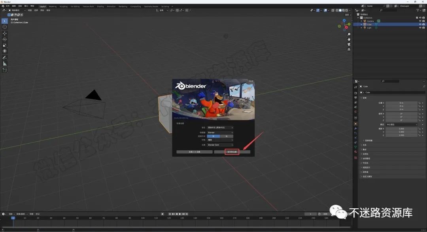This screenshot has height=232, width=427.
Task: Switch to the Geometry Nodes workspace tab
Action: 151,6
